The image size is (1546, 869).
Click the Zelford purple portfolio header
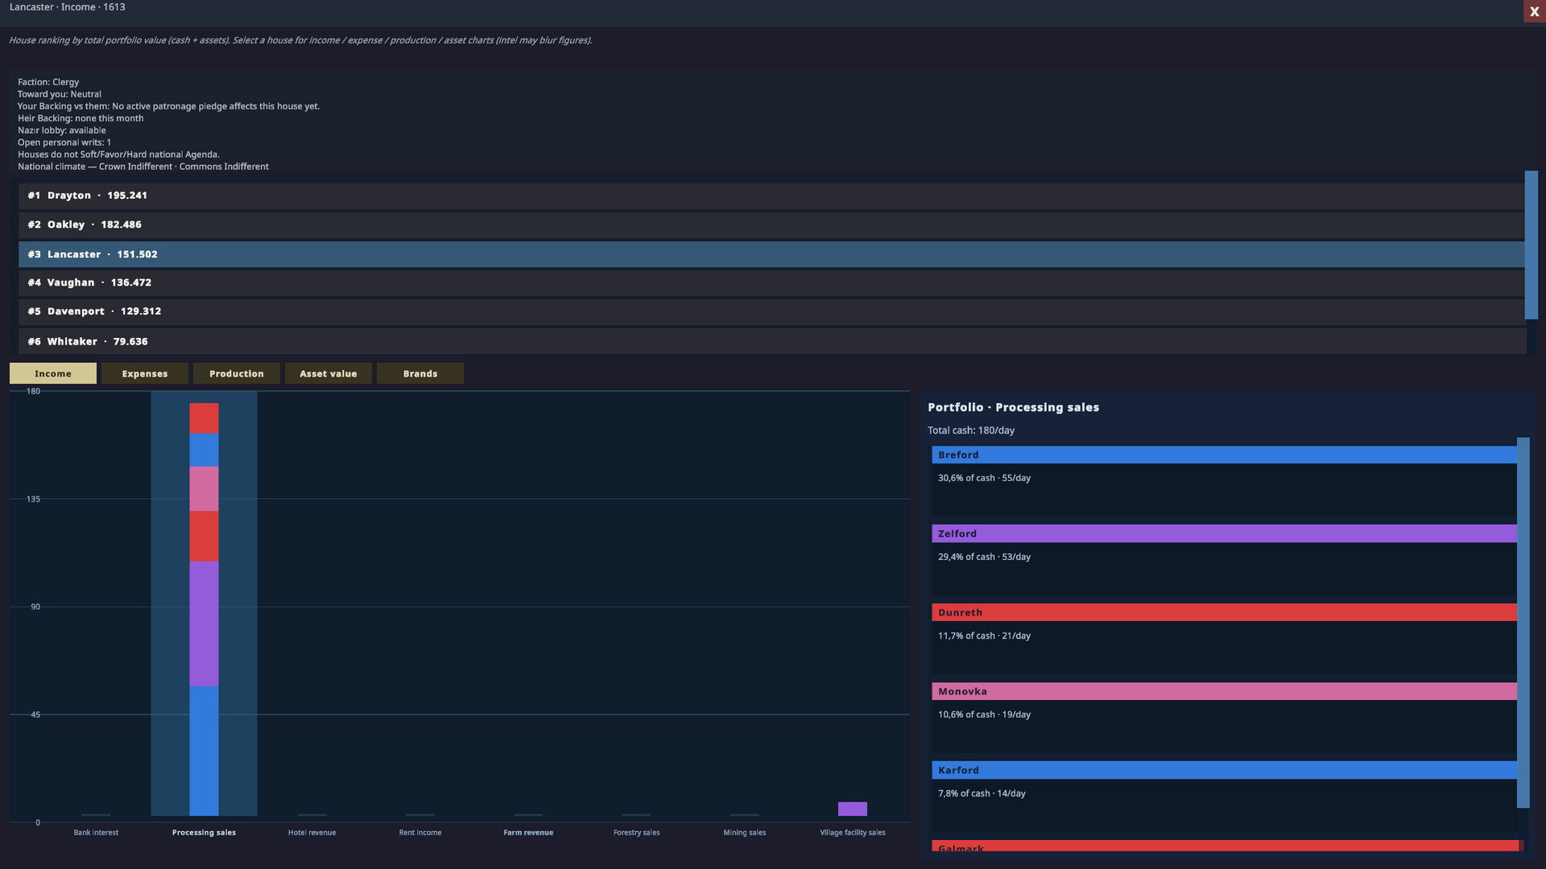click(x=1225, y=533)
